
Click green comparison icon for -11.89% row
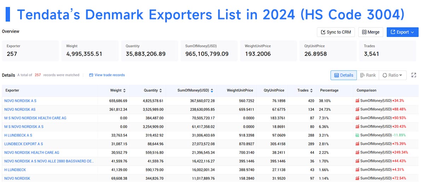357,135
